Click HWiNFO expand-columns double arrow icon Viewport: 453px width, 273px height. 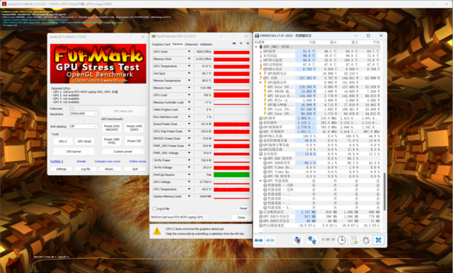(x=258, y=240)
